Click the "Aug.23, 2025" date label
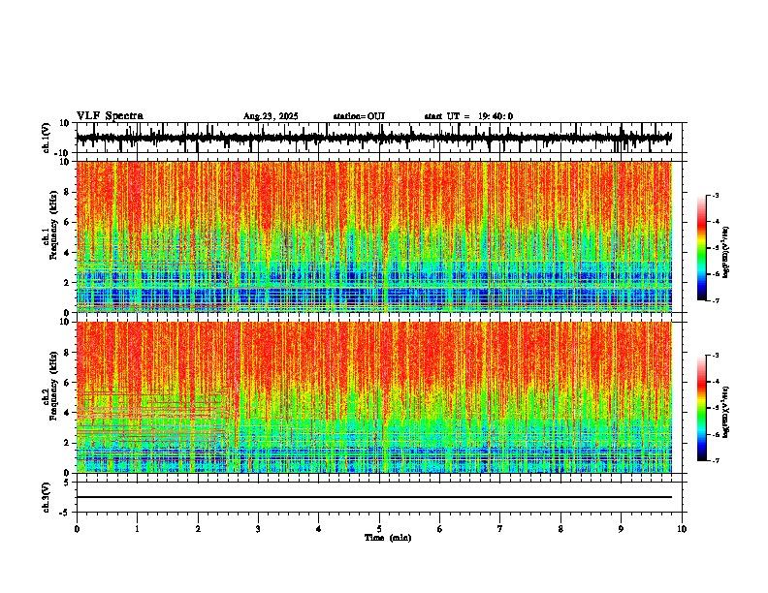The height and width of the screenshot is (593, 768). [271, 116]
